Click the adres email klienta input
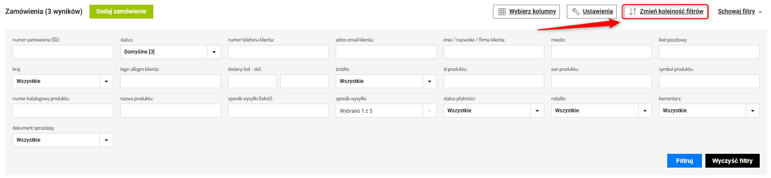This screenshot has width=771, height=178. click(x=386, y=52)
